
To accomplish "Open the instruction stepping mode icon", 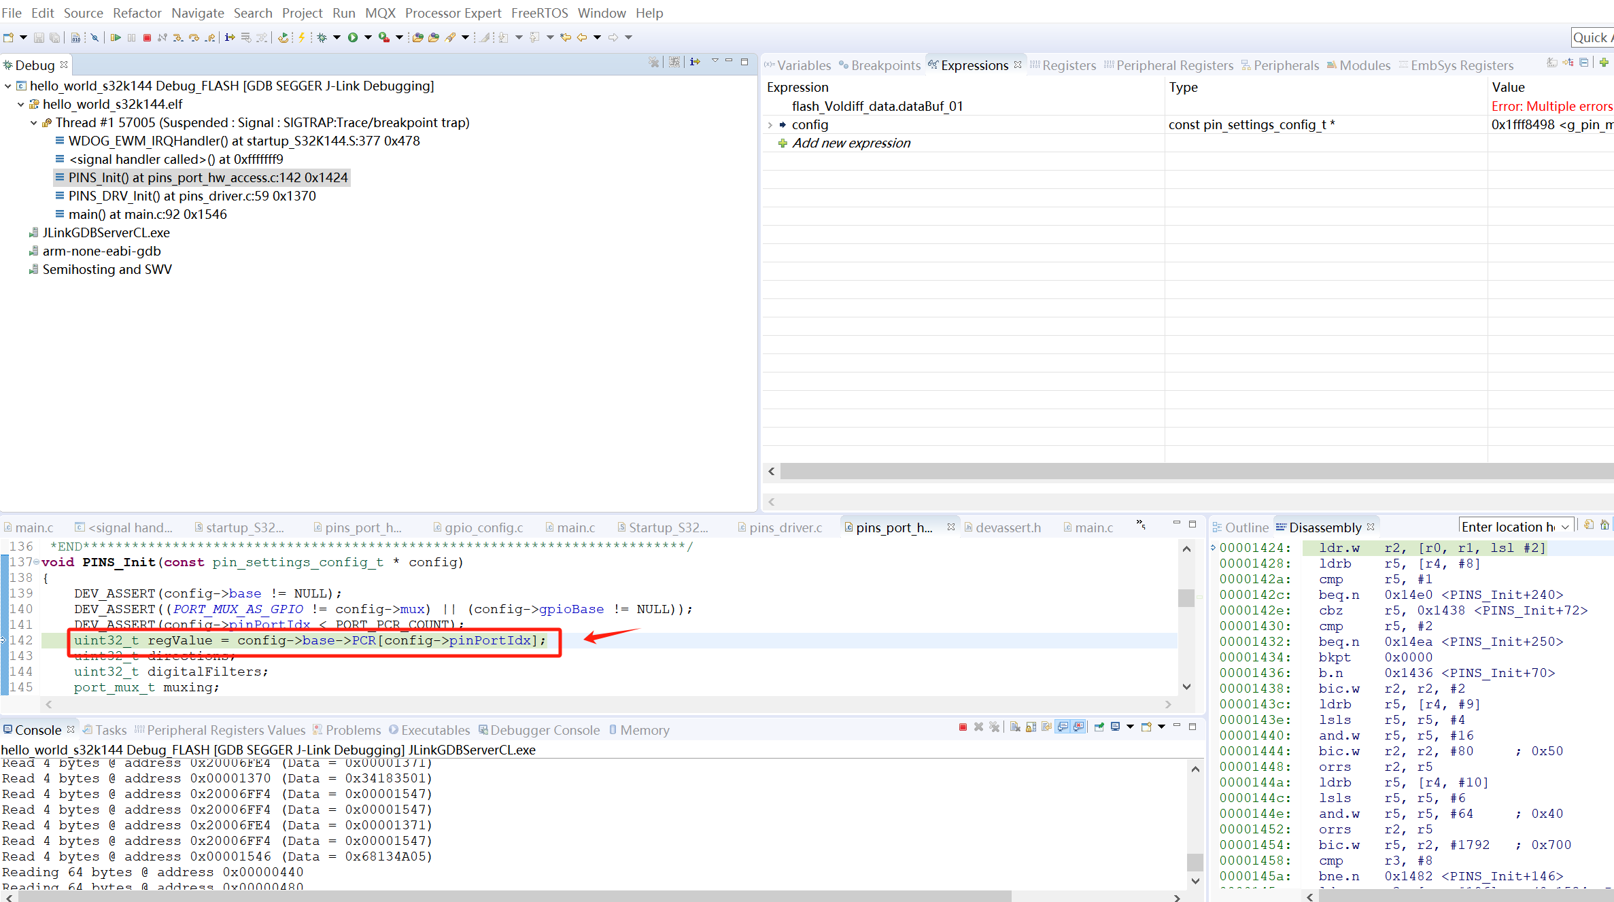I will tap(229, 37).
